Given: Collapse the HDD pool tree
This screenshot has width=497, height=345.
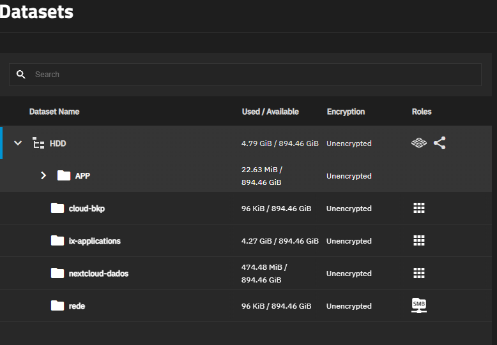Looking at the screenshot, I should click(x=18, y=143).
